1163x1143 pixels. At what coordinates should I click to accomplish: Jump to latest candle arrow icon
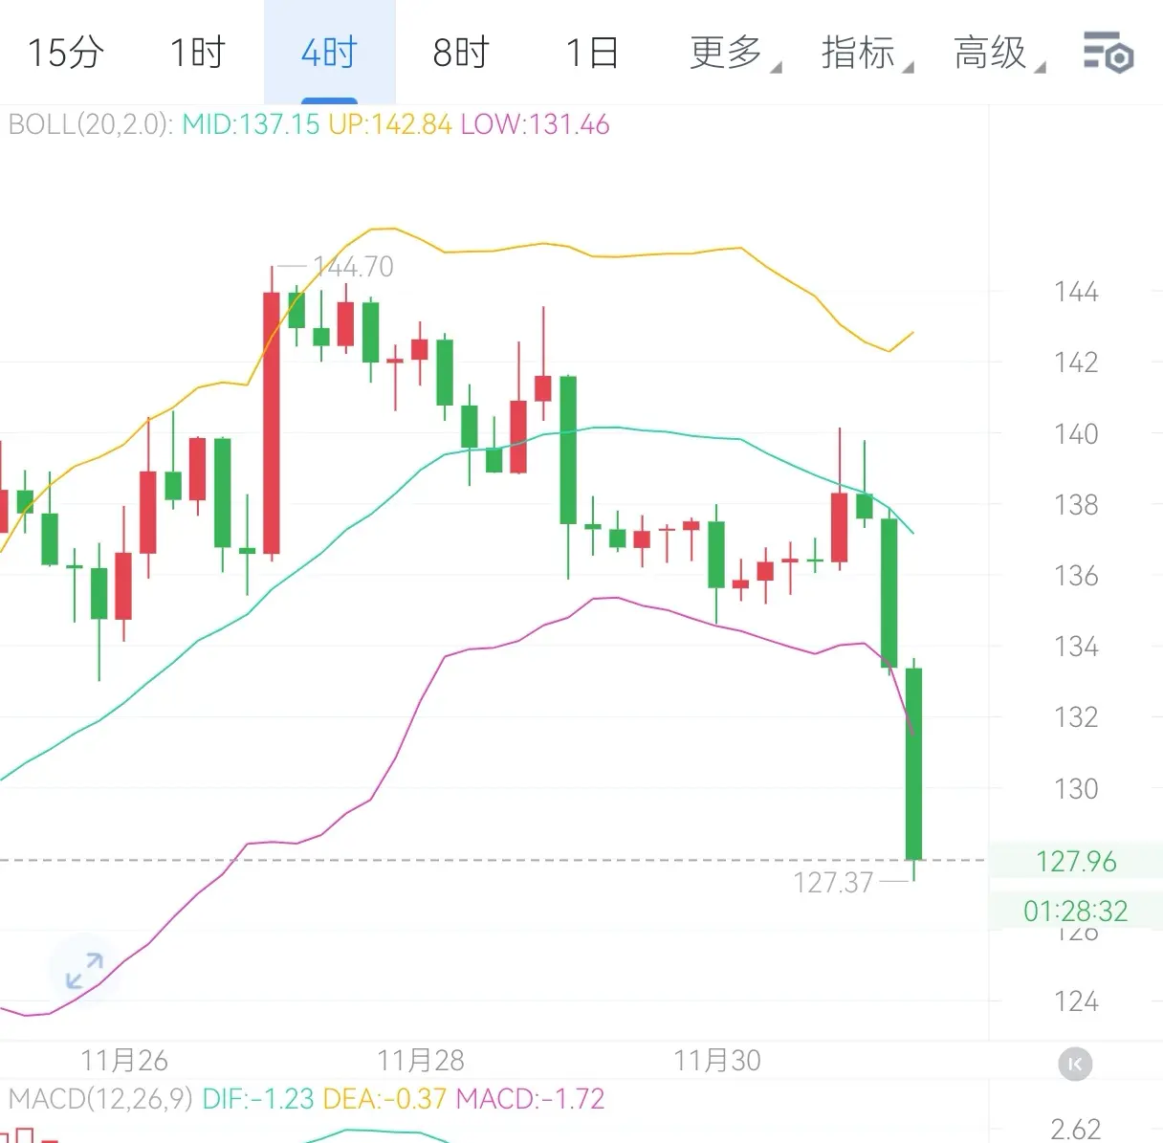point(1075,1064)
